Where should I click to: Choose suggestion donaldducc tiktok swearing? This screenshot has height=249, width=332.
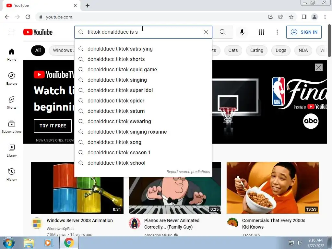pos(143,122)
